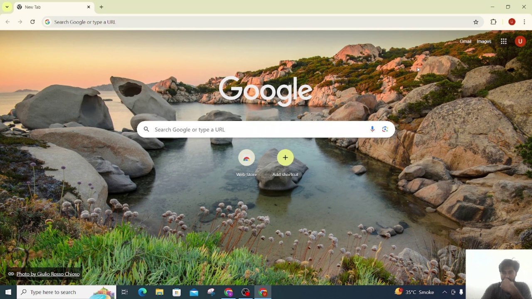Open Microsoft Edge from taskbar
Viewport: 532px width, 299px height.
tap(142, 292)
